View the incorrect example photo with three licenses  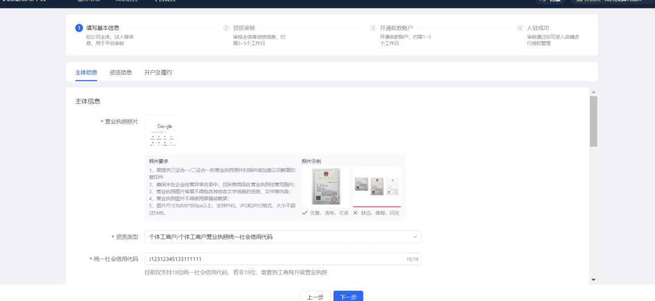[x=377, y=186]
